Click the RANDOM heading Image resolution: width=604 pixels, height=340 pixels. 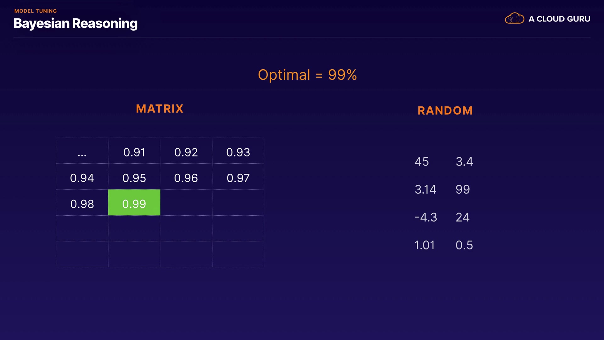445,110
